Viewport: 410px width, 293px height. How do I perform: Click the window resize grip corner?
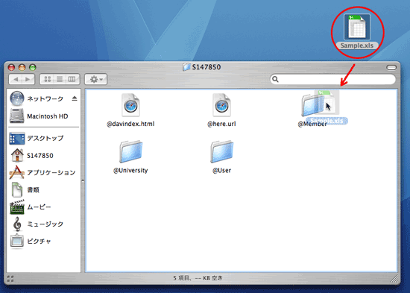coord(394,279)
